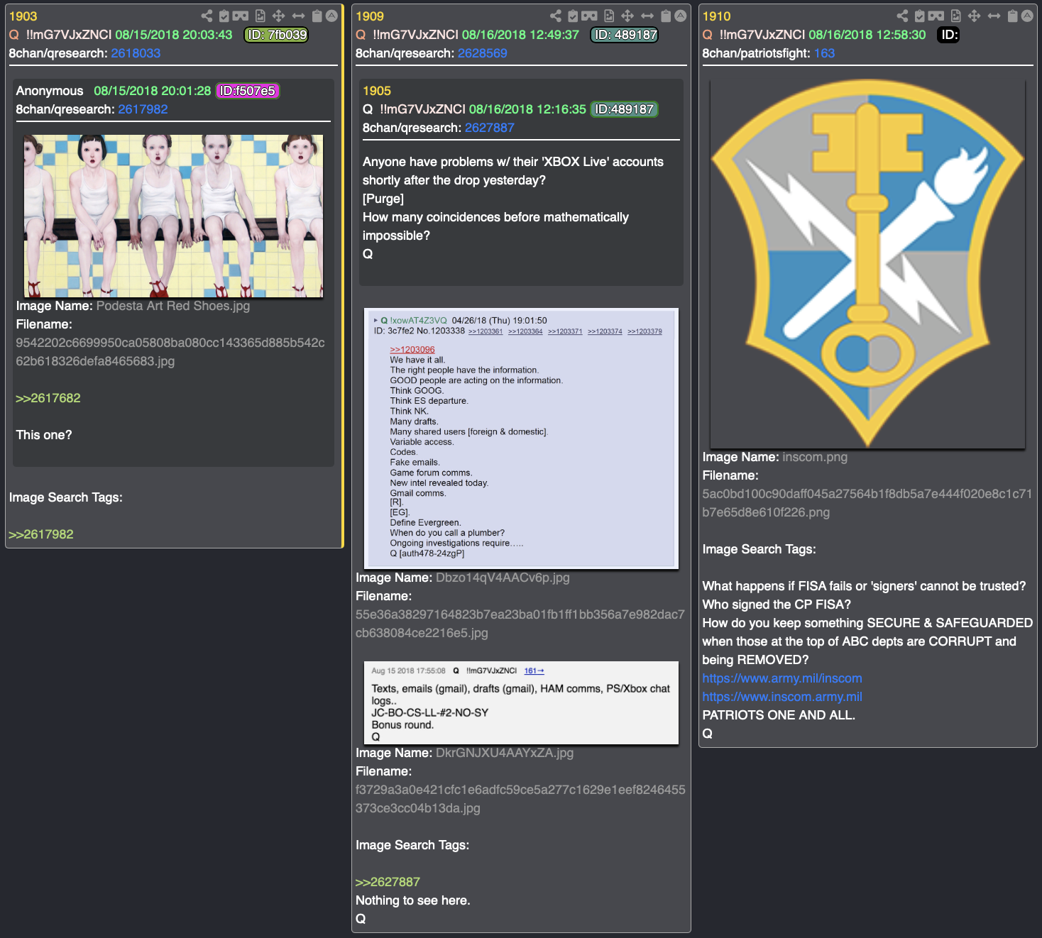Open the Podesta Art Red Shoes image
The width and height of the screenshot is (1042, 938).
[x=173, y=216]
